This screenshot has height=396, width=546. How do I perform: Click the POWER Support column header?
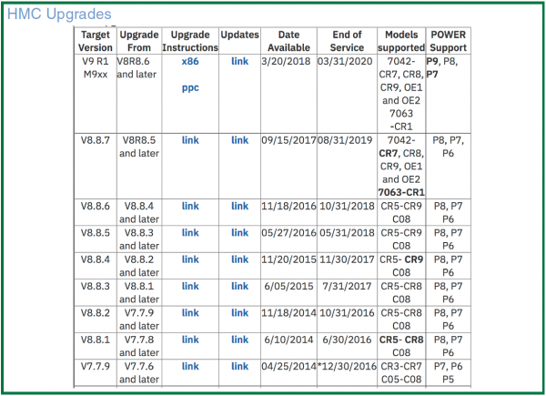[450, 41]
